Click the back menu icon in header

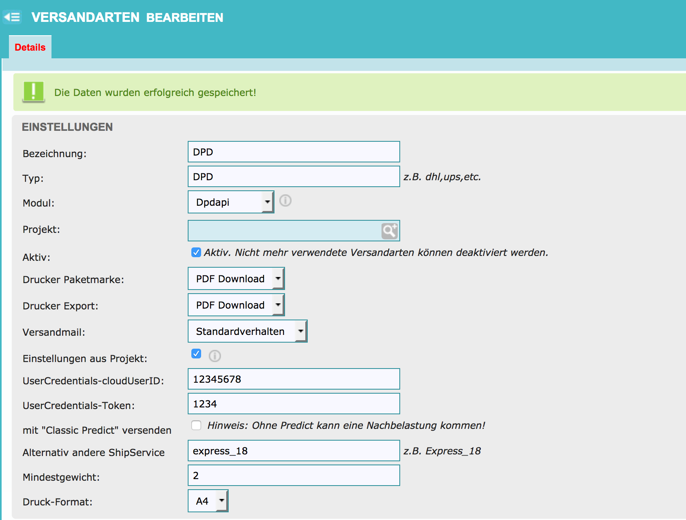[x=12, y=17]
